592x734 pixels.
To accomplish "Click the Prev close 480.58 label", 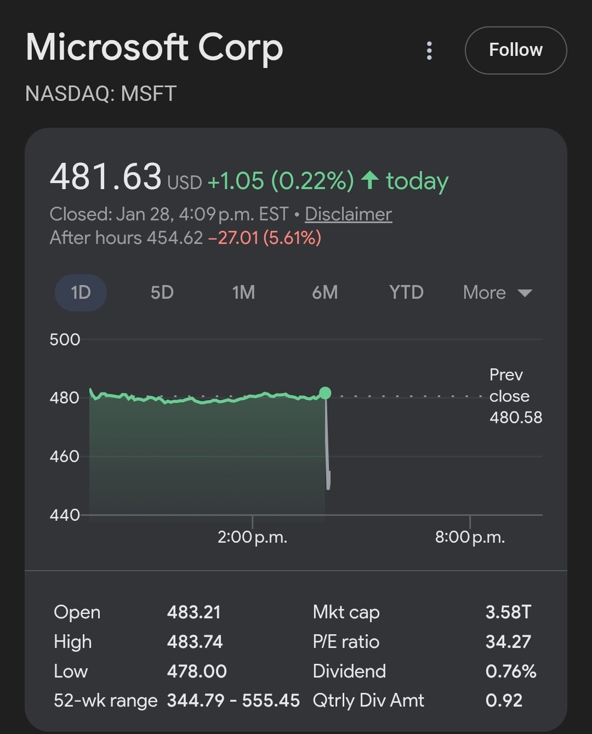I will (515, 396).
